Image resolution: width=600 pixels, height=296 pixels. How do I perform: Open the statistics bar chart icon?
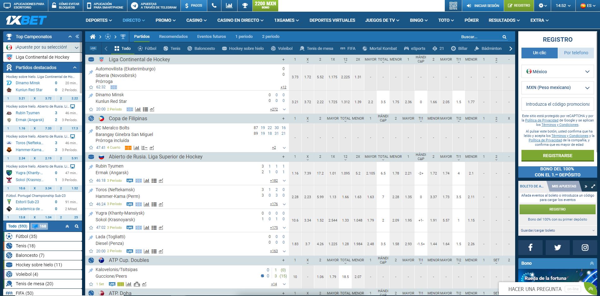(x=229, y=6)
